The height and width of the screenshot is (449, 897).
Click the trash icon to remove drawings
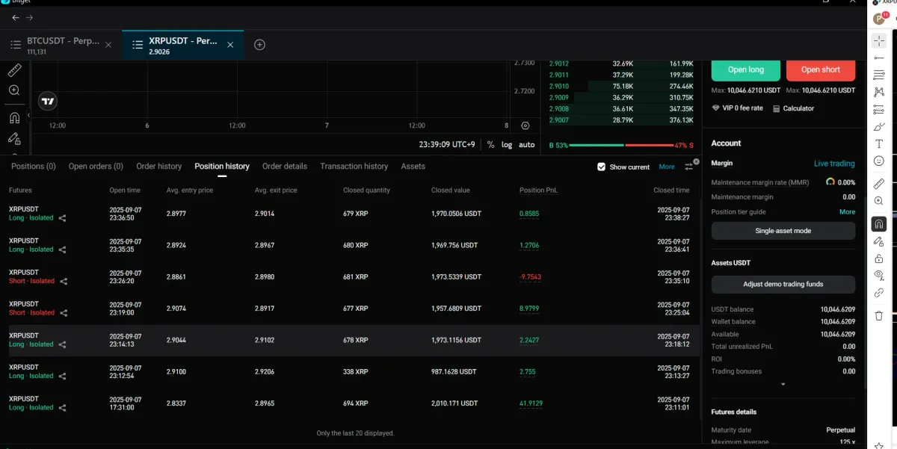click(879, 316)
